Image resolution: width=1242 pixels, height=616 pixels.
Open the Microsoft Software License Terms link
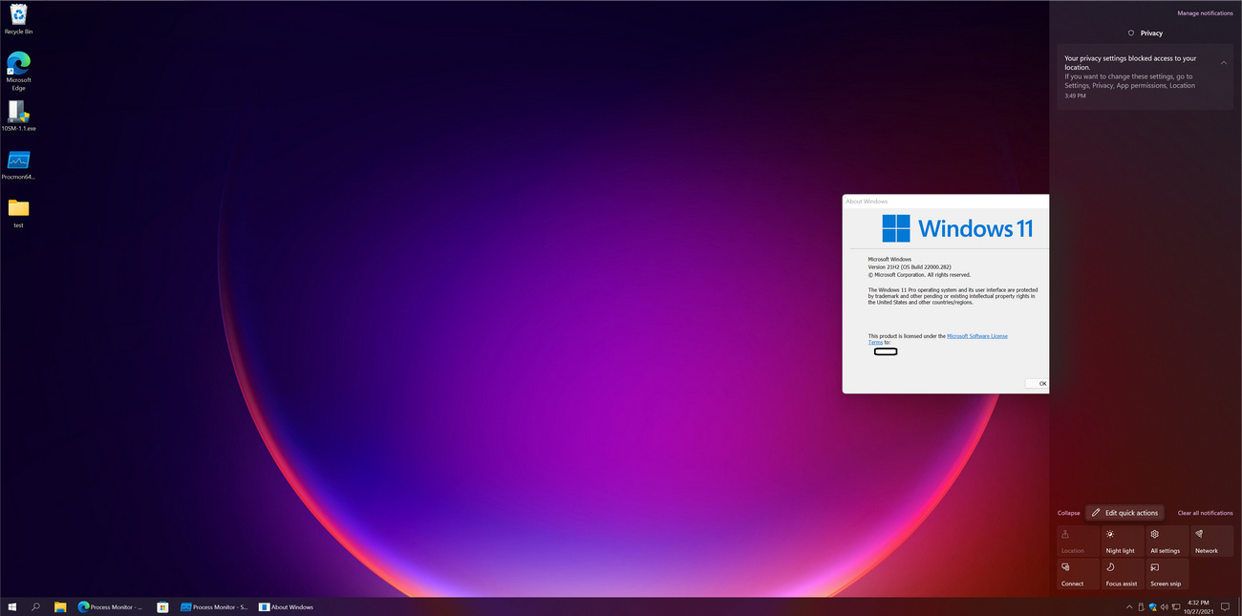(x=977, y=336)
